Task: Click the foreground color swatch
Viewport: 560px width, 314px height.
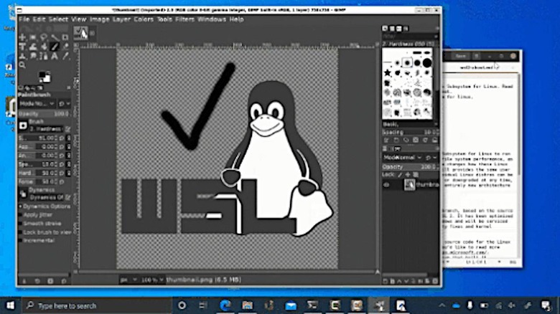Action: coord(42,75)
